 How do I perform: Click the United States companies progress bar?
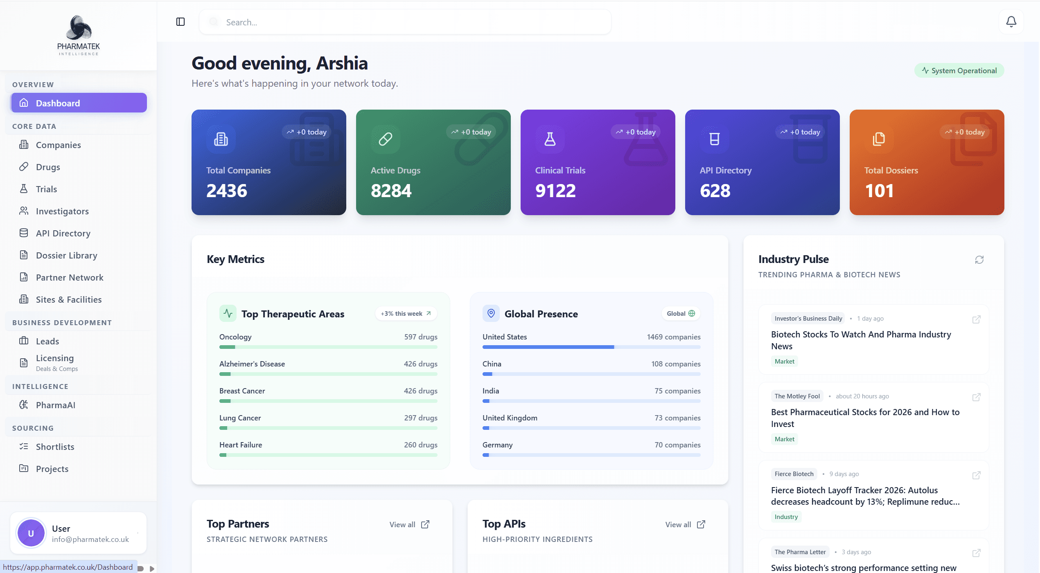tap(591, 347)
